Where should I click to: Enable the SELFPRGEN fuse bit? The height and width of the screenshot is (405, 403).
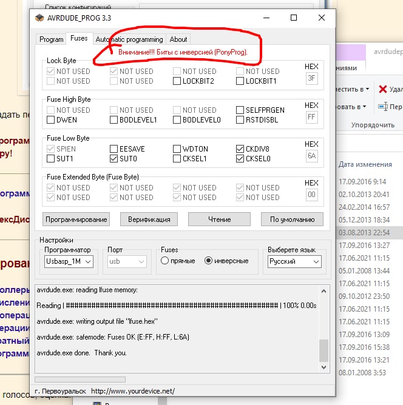click(240, 110)
